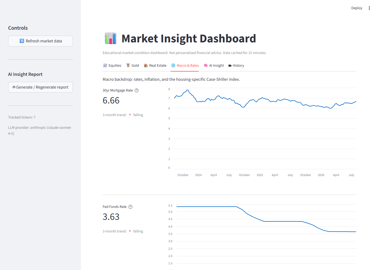Click the 3.63 Fed Funds value
378x270 pixels.
point(111,217)
